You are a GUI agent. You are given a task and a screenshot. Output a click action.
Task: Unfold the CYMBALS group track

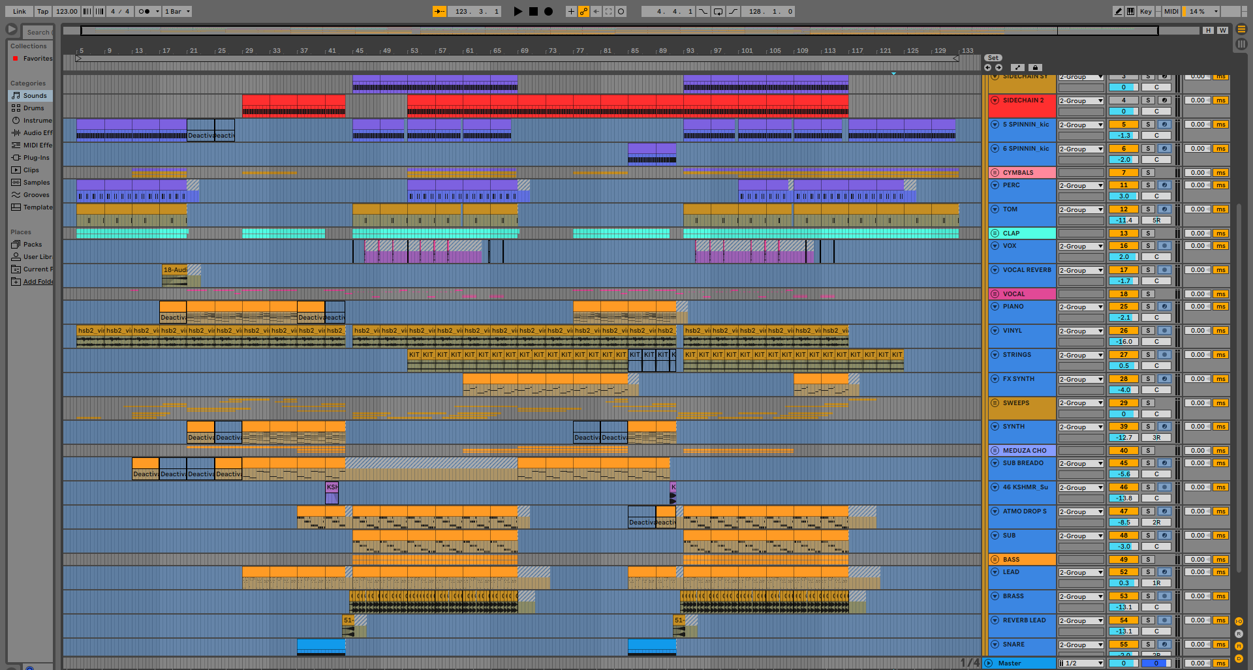pos(995,173)
